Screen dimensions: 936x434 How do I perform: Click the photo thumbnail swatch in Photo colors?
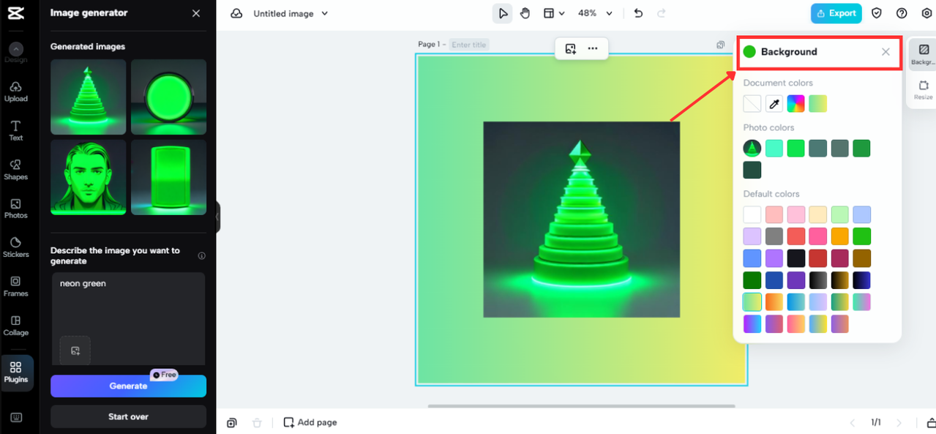[752, 149]
